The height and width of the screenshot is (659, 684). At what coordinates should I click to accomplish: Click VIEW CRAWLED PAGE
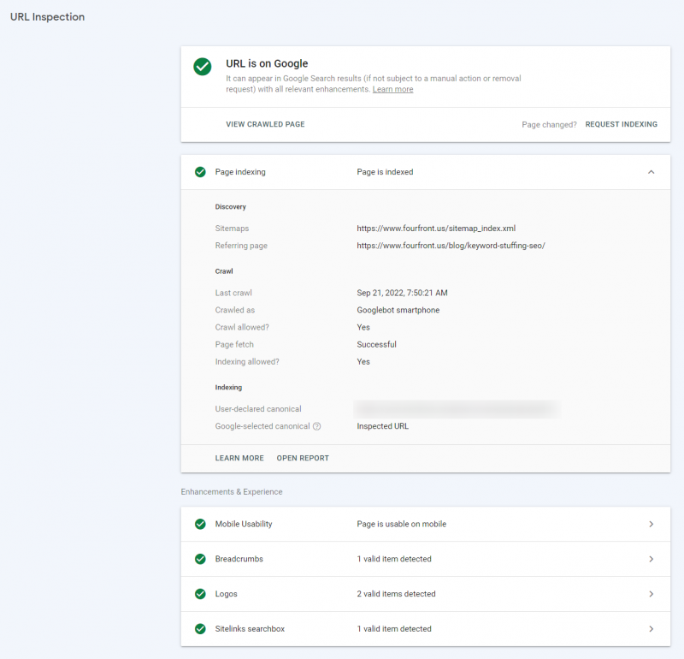coord(265,124)
